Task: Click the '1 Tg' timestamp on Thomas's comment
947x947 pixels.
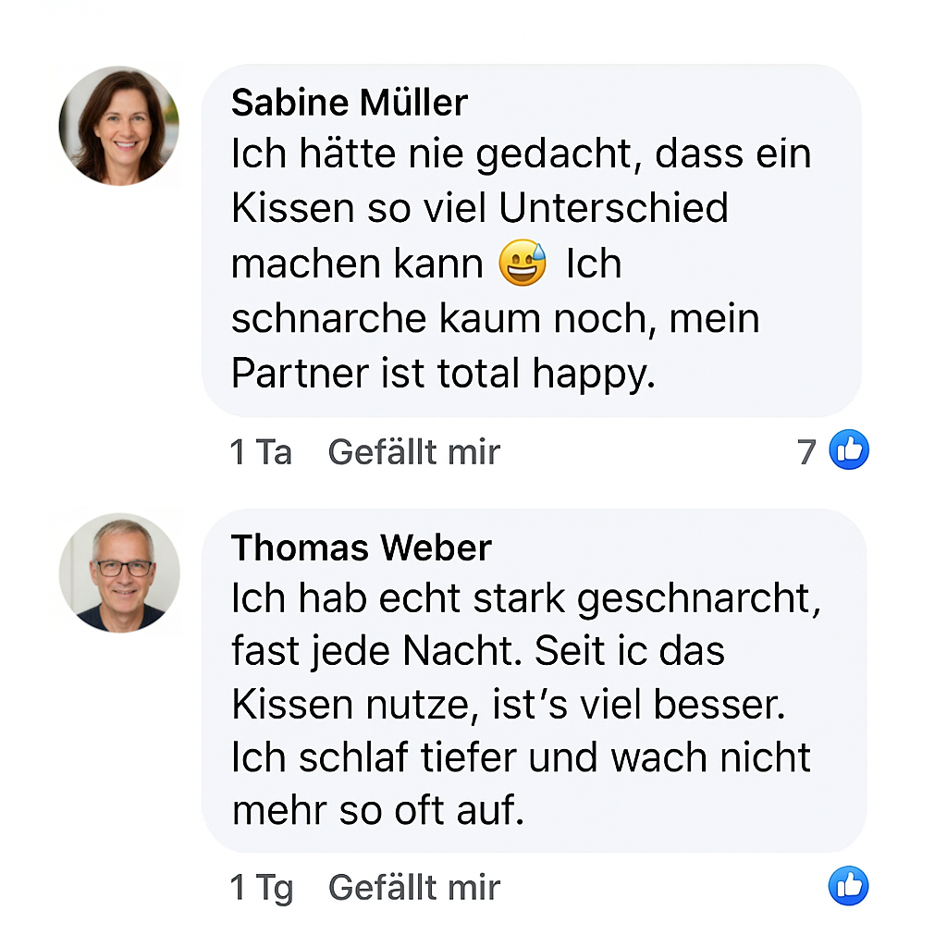Action: (x=261, y=887)
